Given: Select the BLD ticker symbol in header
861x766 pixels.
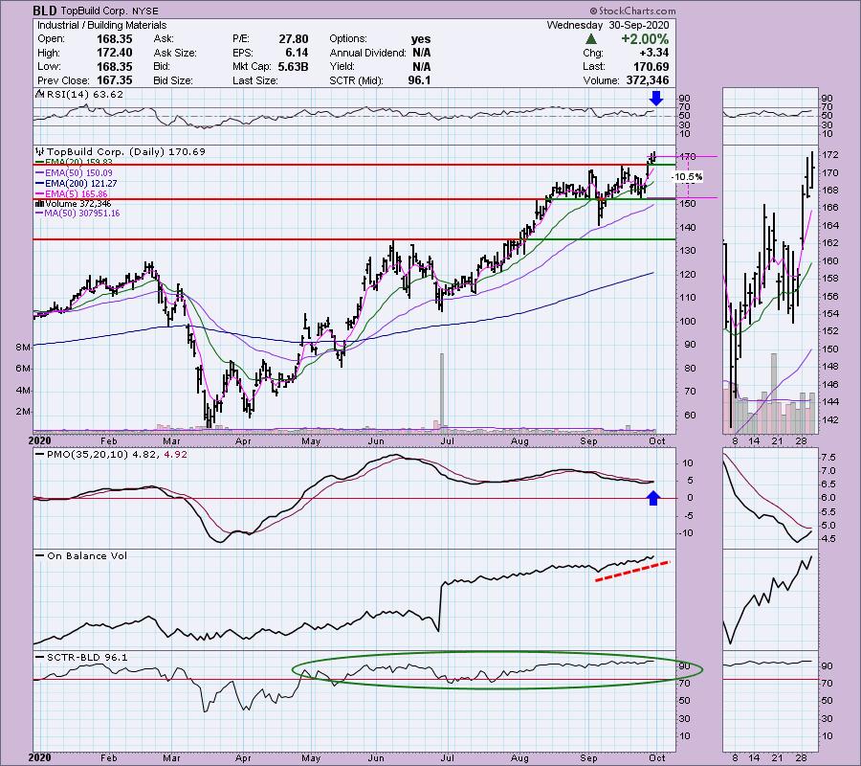Looking at the screenshot, I should [44, 11].
